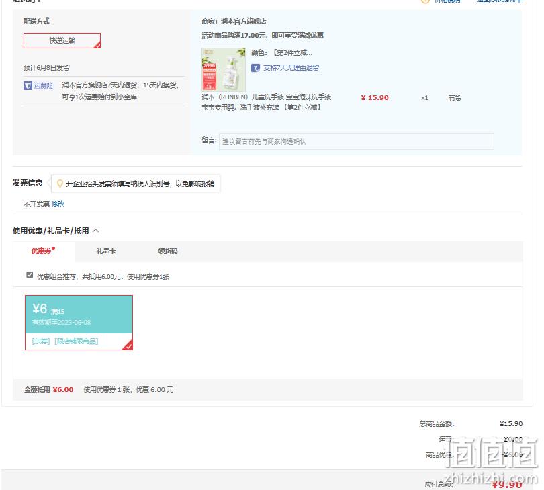544x490 pixels.
Task: Click the 预计6月8日发货 shipping estimate
Action: pos(46,68)
